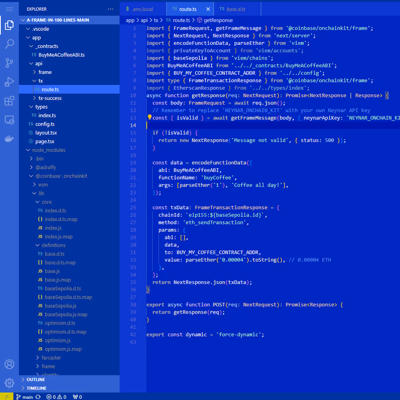Image resolution: width=400 pixels, height=400 pixels.
Task: Click the lightbulb code action icon
Action: [150, 118]
